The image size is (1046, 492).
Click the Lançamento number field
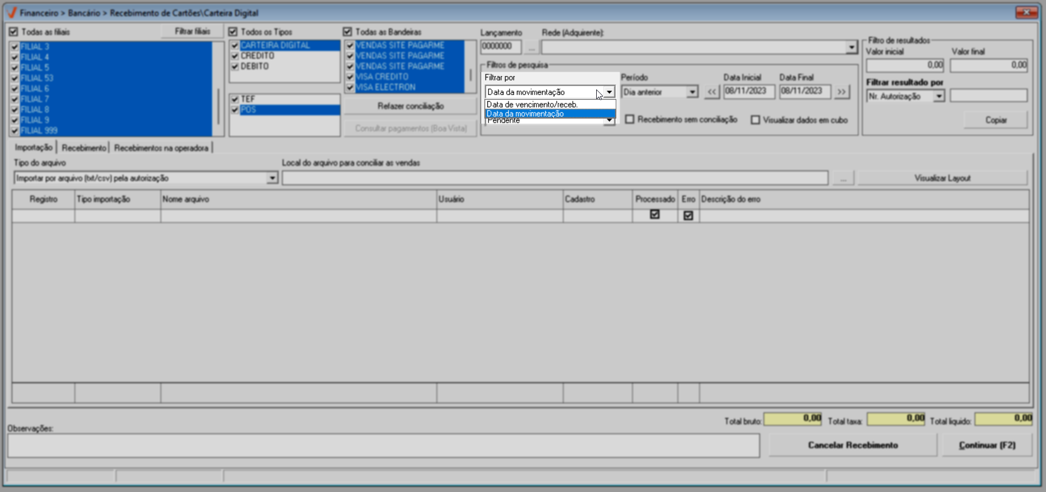click(501, 47)
